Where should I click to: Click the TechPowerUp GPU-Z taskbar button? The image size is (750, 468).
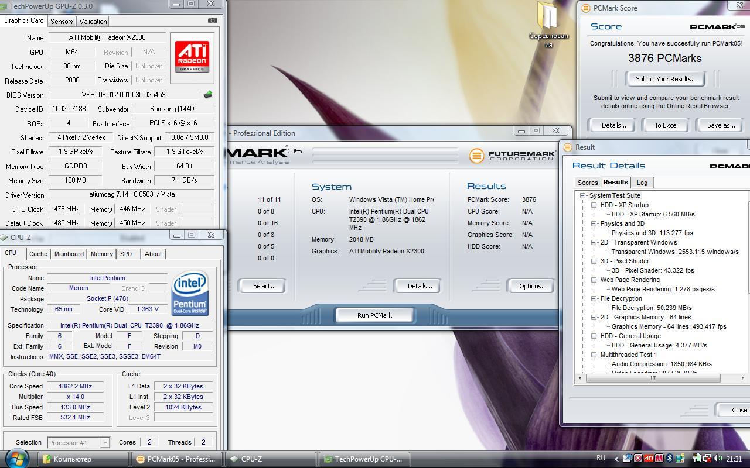(365, 459)
